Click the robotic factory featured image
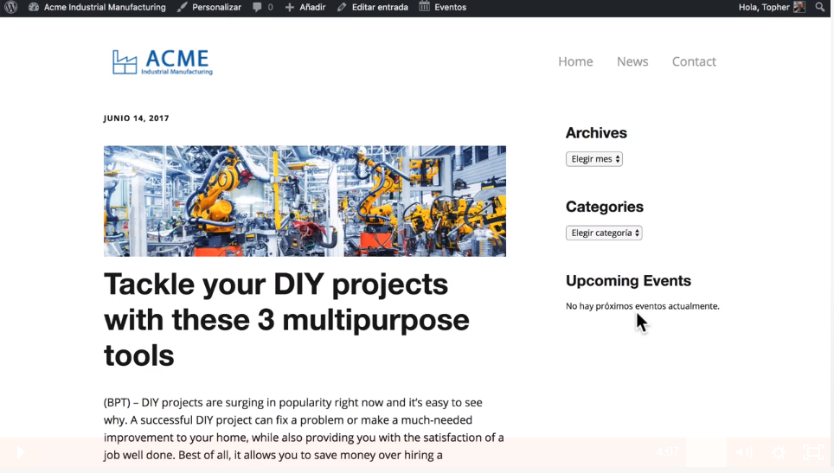Image resolution: width=834 pixels, height=473 pixels. coord(305,201)
